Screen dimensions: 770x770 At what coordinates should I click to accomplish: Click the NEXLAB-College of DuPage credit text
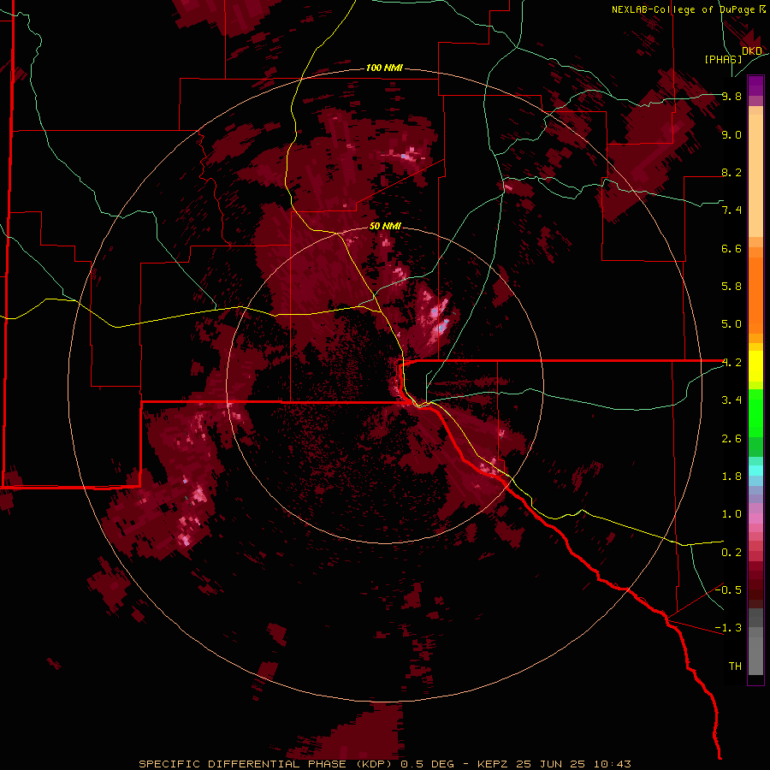pyautogui.click(x=684, y=9)
